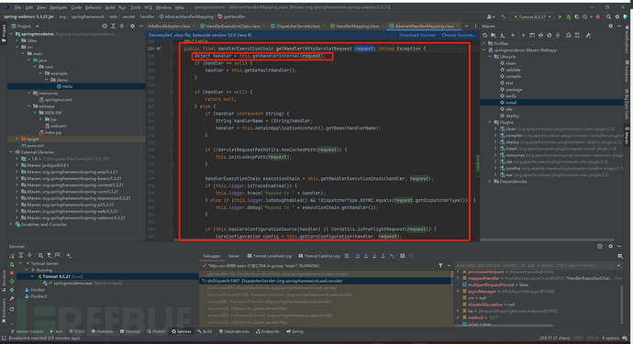This screenshot has width=633, height=344.
Task: Click the Maven Run goal green play icon
Action: [x=523, y=35]
